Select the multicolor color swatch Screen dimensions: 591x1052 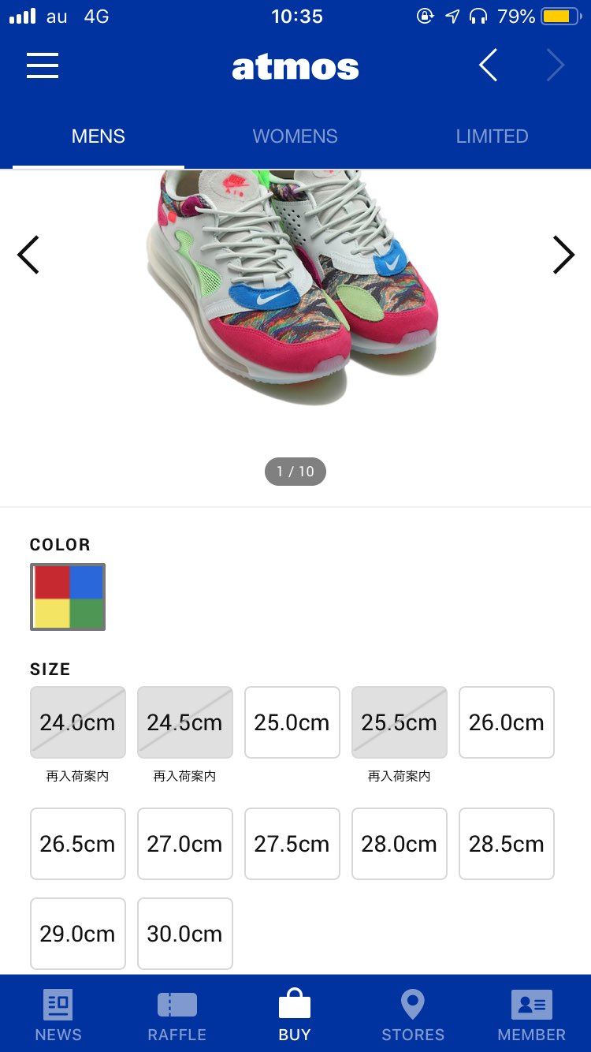68,597
